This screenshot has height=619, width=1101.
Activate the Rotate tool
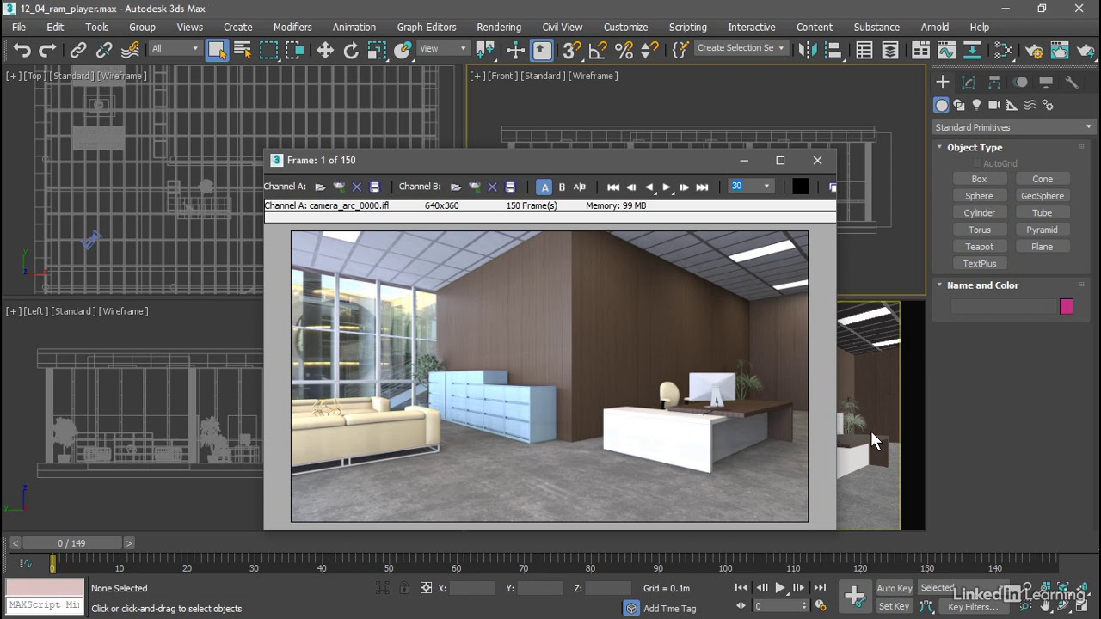(351, 51)
